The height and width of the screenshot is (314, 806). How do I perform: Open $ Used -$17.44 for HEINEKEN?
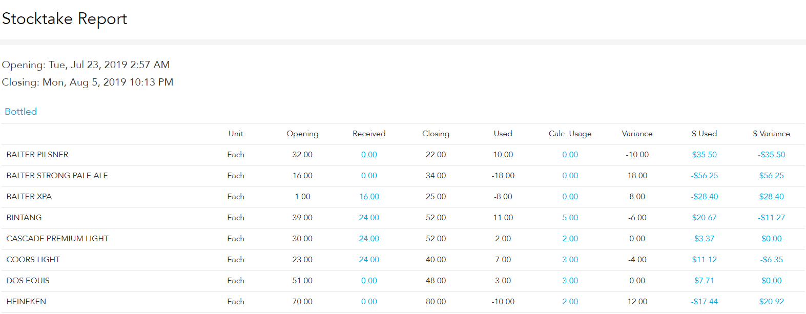(x=705, y=302)
